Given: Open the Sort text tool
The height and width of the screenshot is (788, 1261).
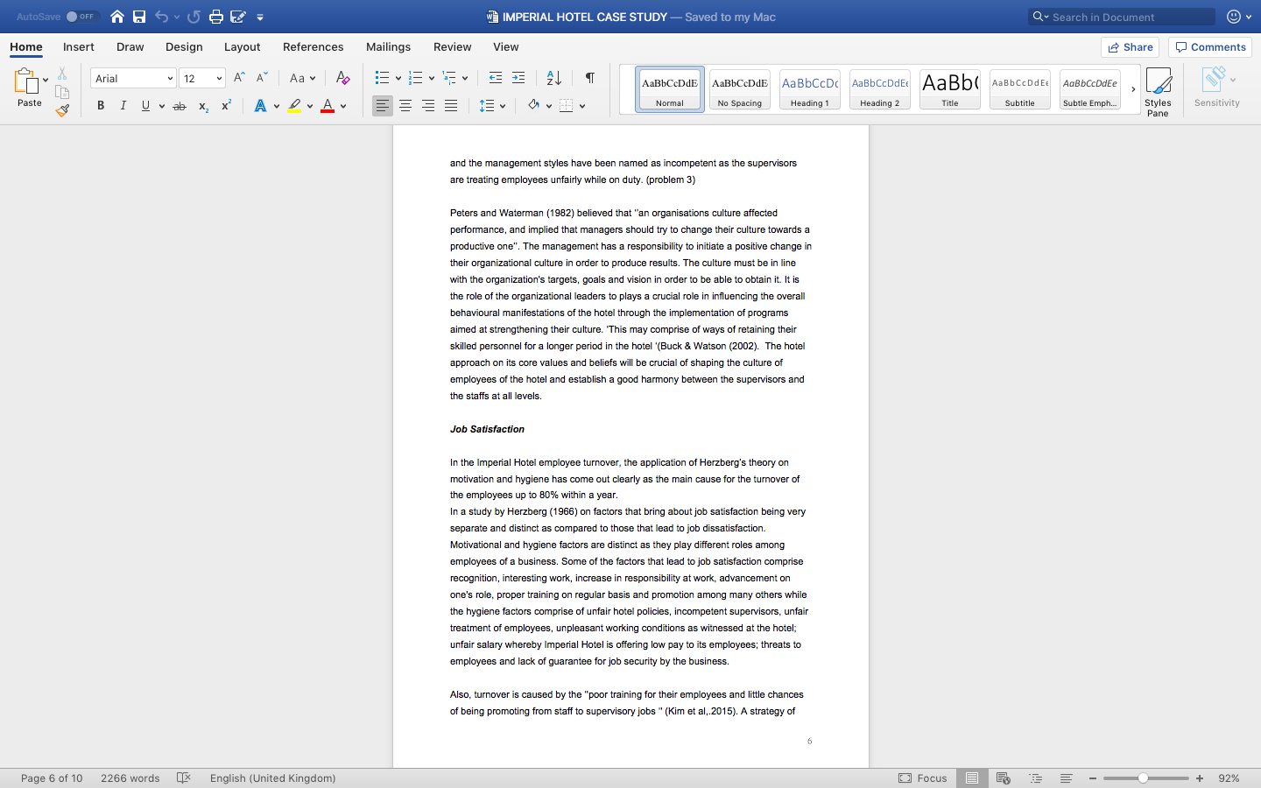Looking at the screenshot, I should [552, 77].
